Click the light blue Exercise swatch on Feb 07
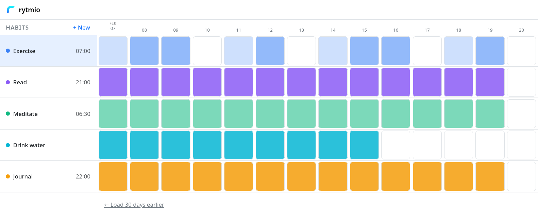Screen dimensions: 538x223 tap(113, 51)
